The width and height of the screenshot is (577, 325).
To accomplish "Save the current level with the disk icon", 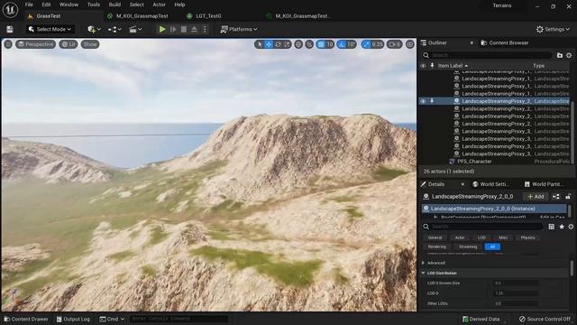I will tap(10, 29).
